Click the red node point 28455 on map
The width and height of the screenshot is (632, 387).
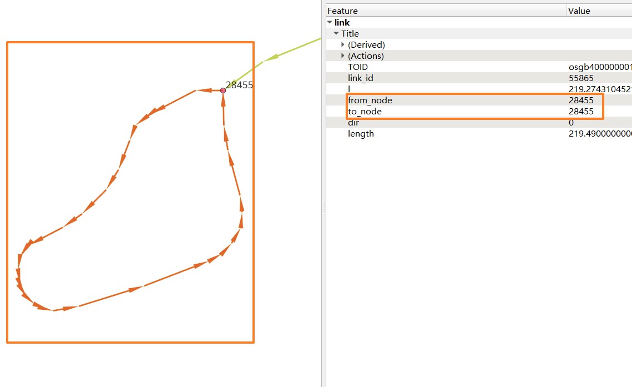click(223, 91)
